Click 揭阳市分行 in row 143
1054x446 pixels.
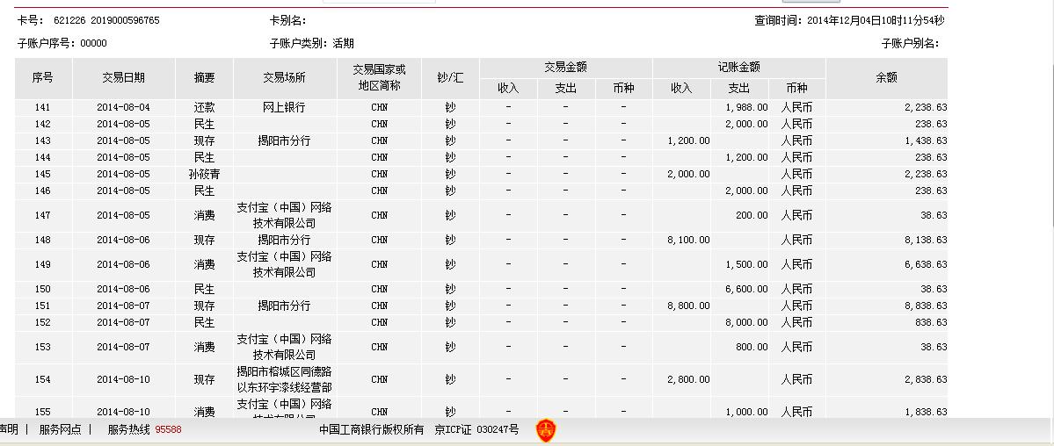pyautogui.click(x=284, y=141)
